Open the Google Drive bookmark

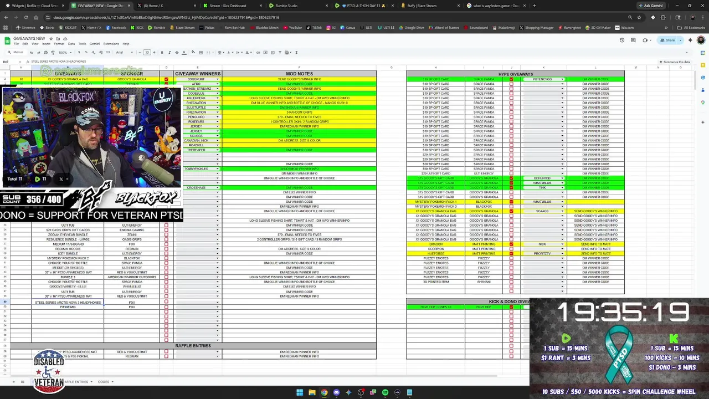click(412, 28)
